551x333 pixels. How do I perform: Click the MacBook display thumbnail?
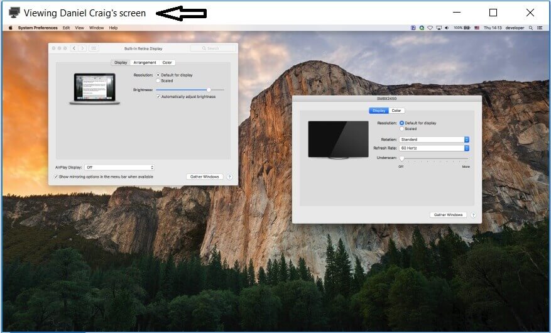tap(94, 89)
